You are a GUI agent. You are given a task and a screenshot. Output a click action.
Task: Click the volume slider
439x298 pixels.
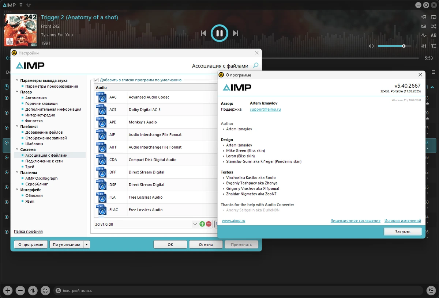tap(394, 46)
